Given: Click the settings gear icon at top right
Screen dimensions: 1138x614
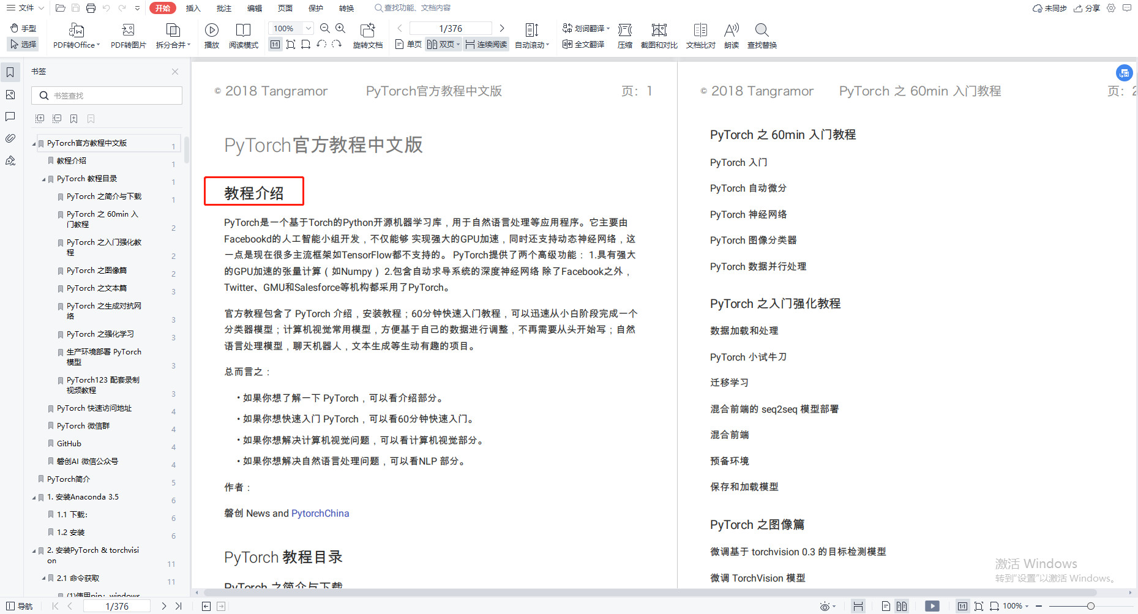Looking at the screenshot, I should 1111,8.
